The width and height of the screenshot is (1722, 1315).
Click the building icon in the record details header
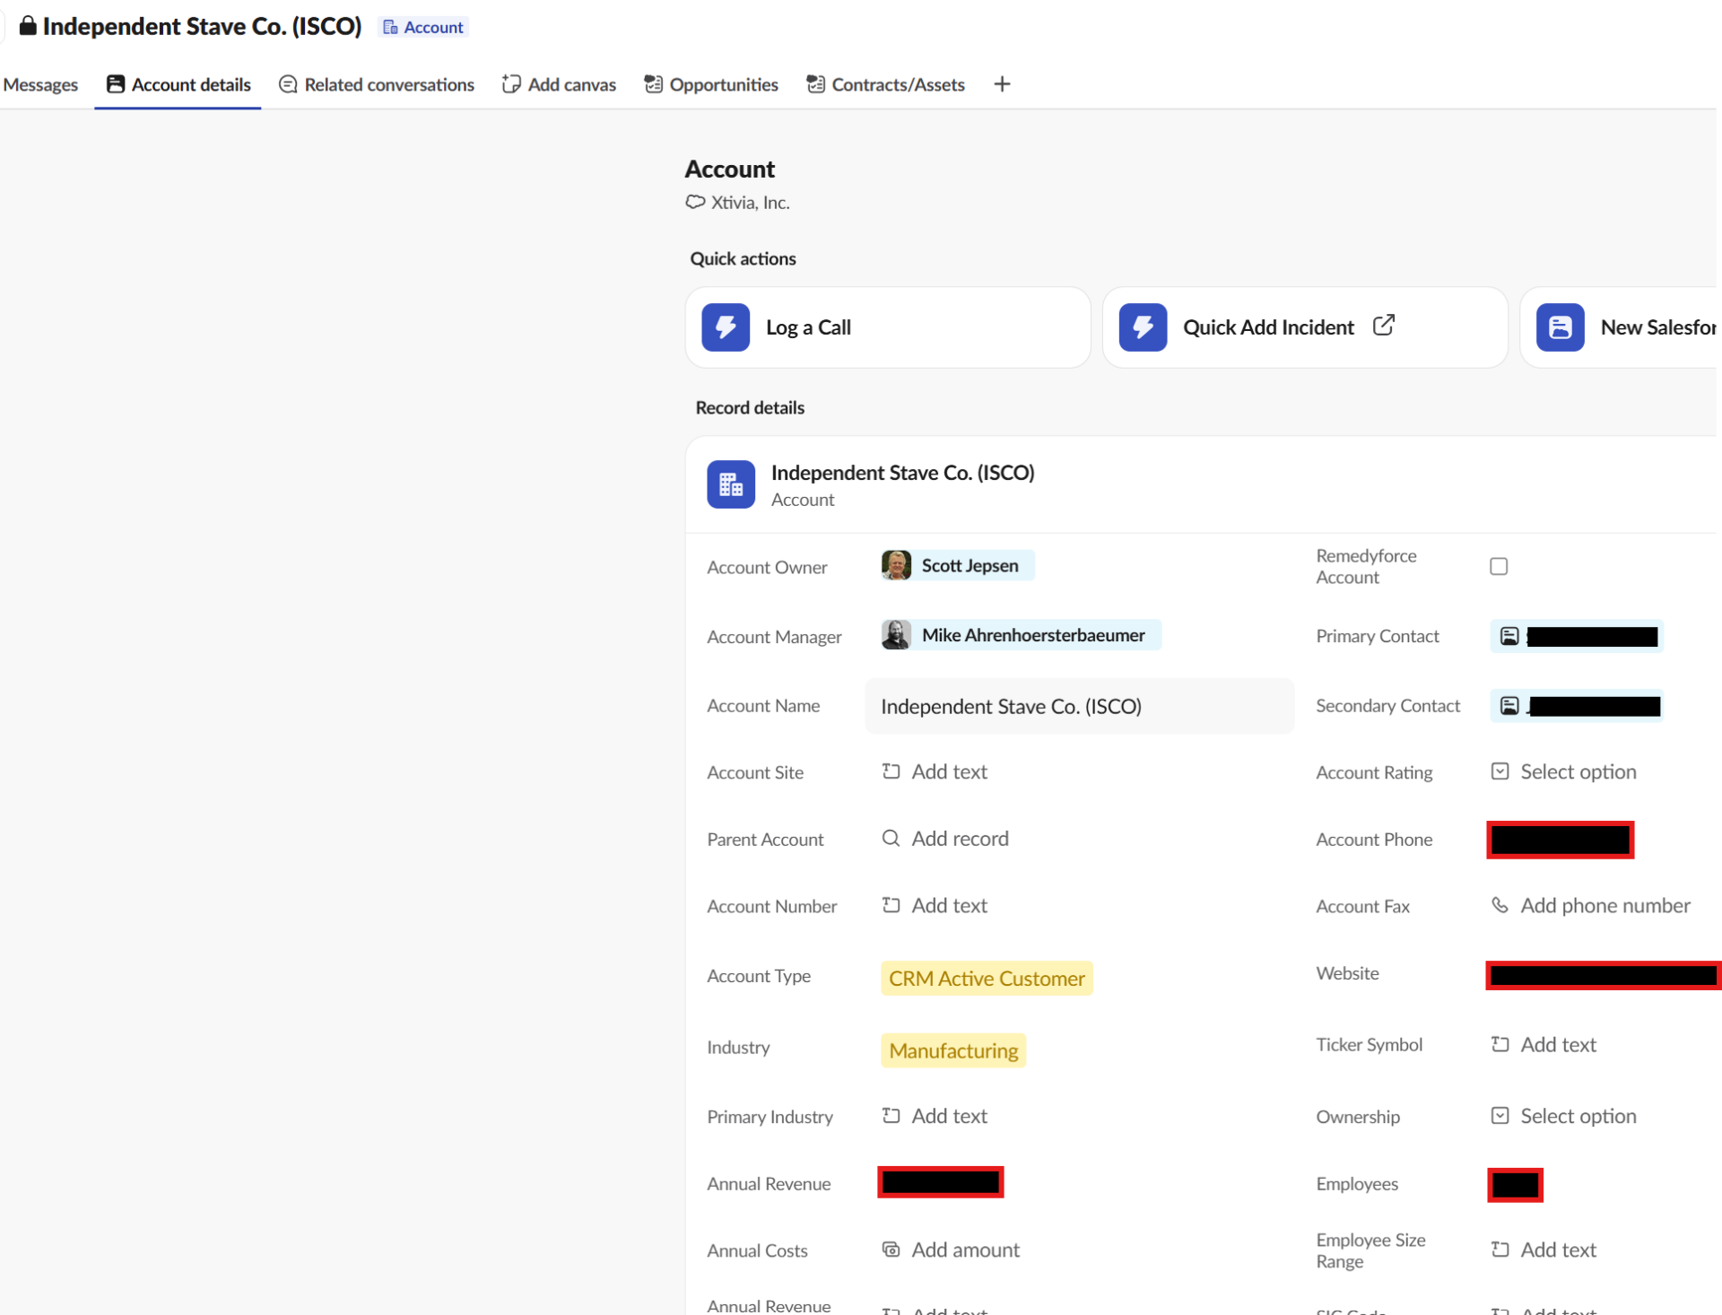pos(730,484)
